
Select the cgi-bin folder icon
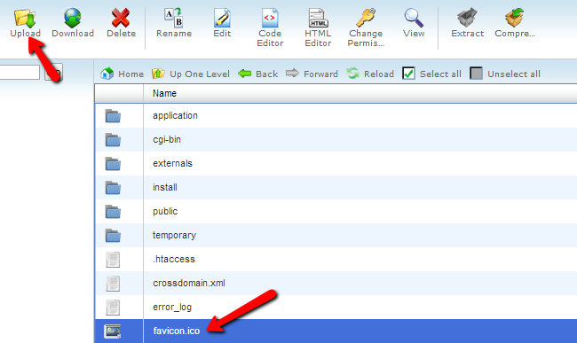(x=113, y=140)
